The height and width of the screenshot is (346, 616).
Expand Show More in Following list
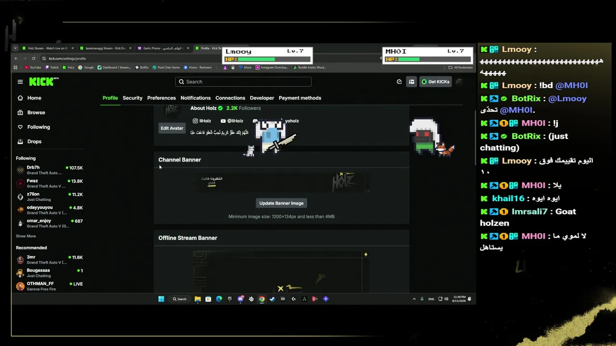[26, 236]
